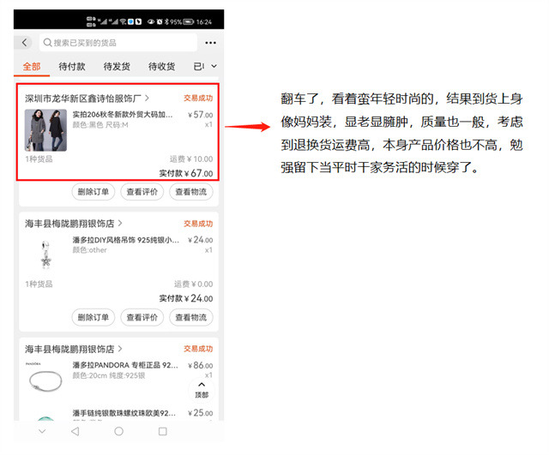This screenshot has height=455, width=549.
Task: Focus the purchased goods search field
Action: click(x=118, y=43)
